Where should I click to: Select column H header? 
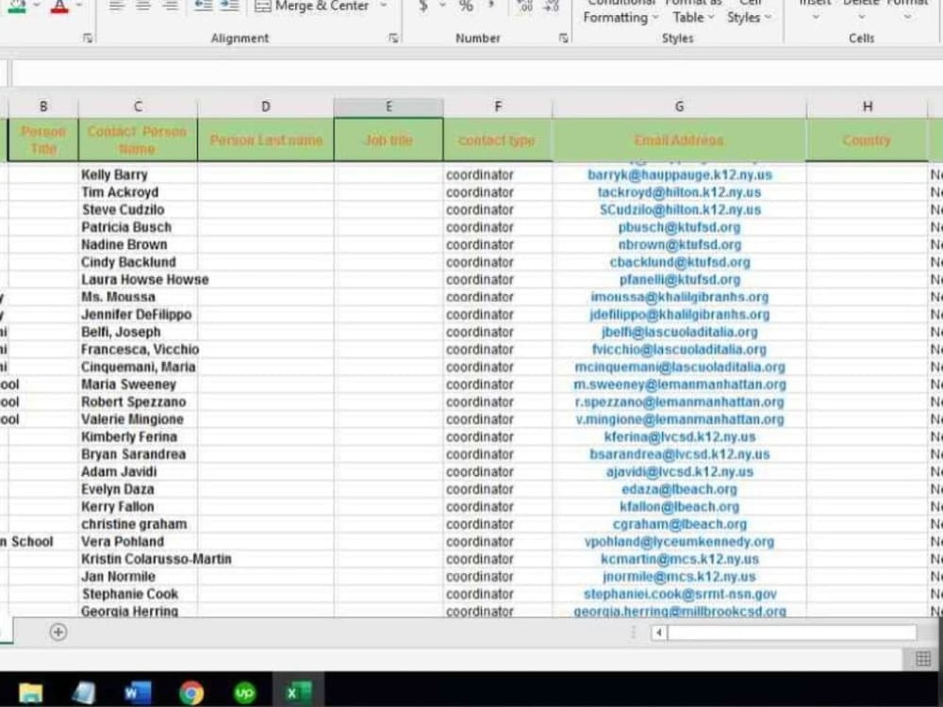(868, 107)
